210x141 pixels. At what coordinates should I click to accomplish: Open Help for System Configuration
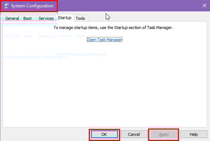[194, 134]
